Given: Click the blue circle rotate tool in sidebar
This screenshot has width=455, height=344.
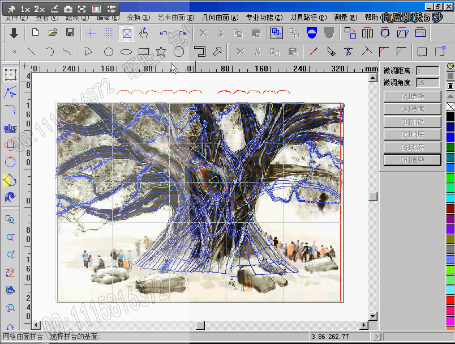Looking at the screenshot, I should [10, 162].
